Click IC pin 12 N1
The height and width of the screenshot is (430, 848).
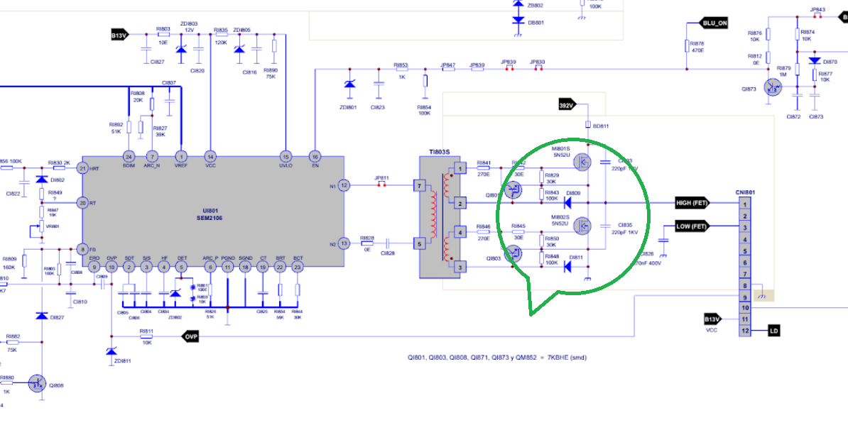point(344,185)
